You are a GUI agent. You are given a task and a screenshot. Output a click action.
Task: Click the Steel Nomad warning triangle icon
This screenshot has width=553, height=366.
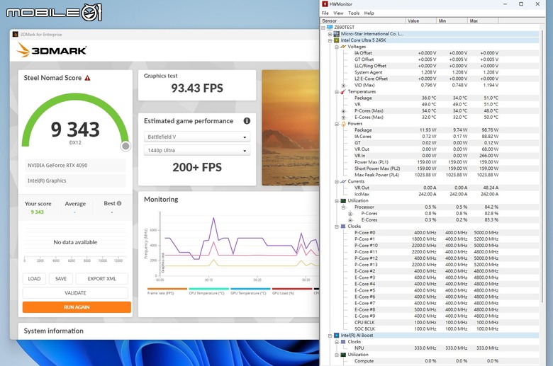pyautogui.click(x=87, y=78)
